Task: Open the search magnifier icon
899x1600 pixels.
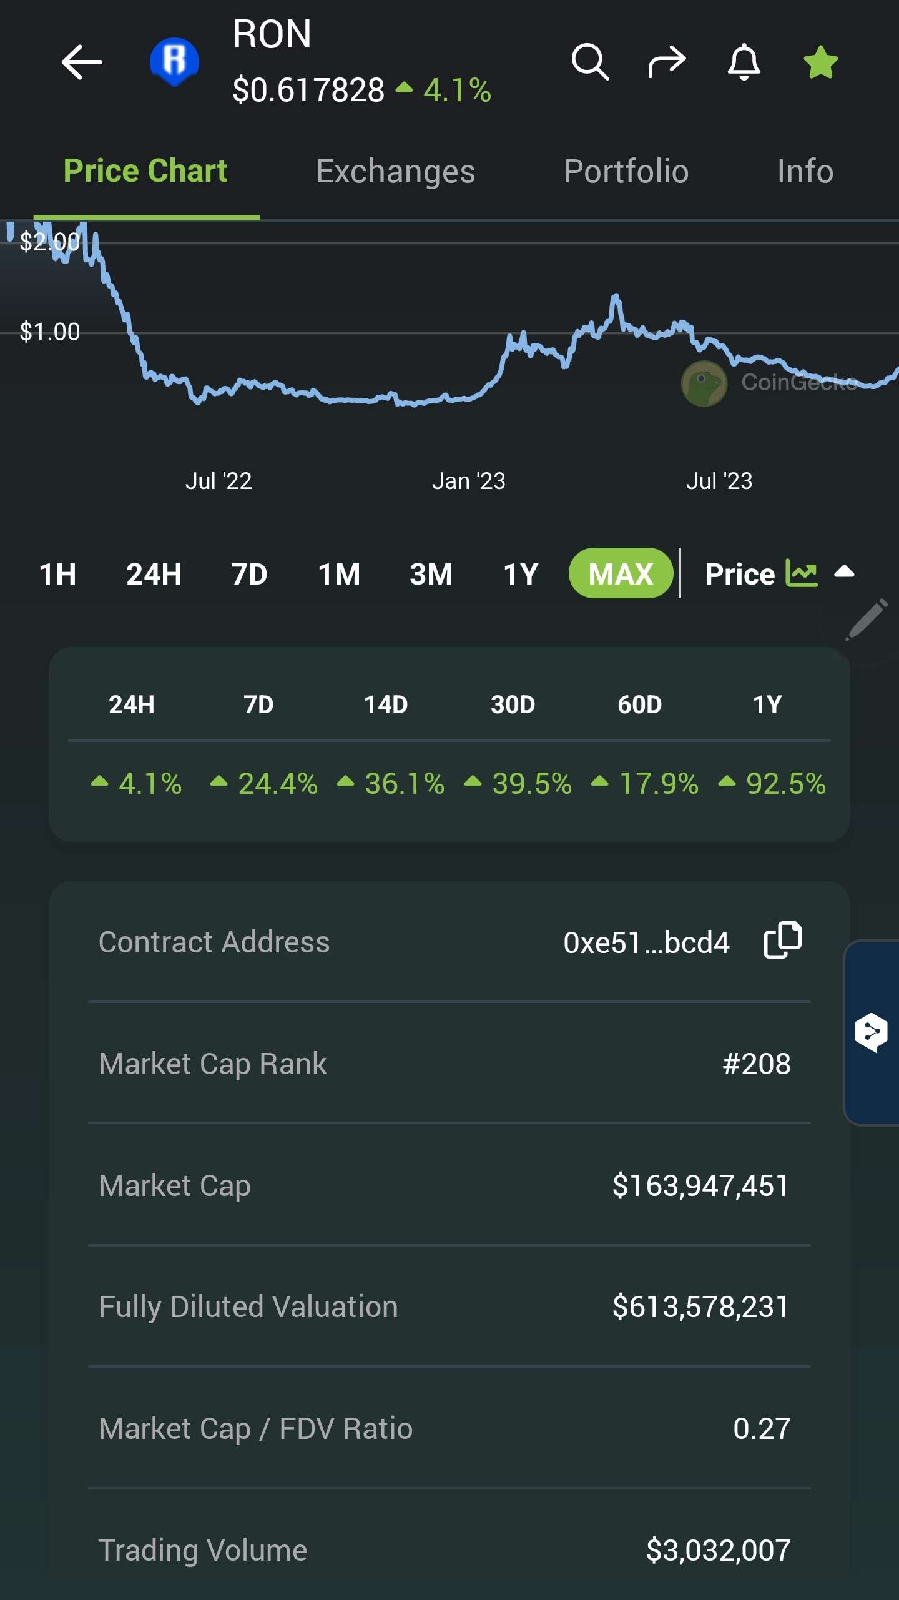Action: (589, 62)
